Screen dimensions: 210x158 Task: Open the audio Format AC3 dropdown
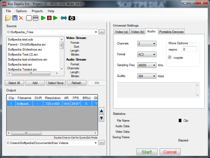147,55
